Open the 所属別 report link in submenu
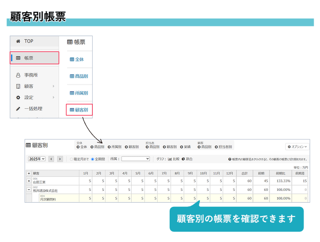Screen dimensions: 320x242 coord(79,93)
